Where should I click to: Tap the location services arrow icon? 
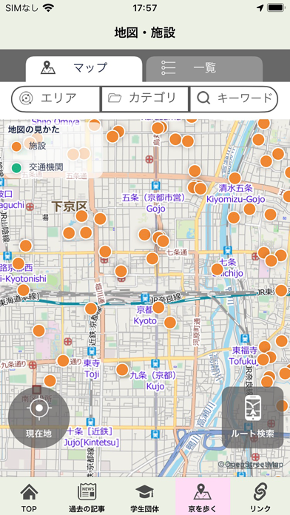260,8
